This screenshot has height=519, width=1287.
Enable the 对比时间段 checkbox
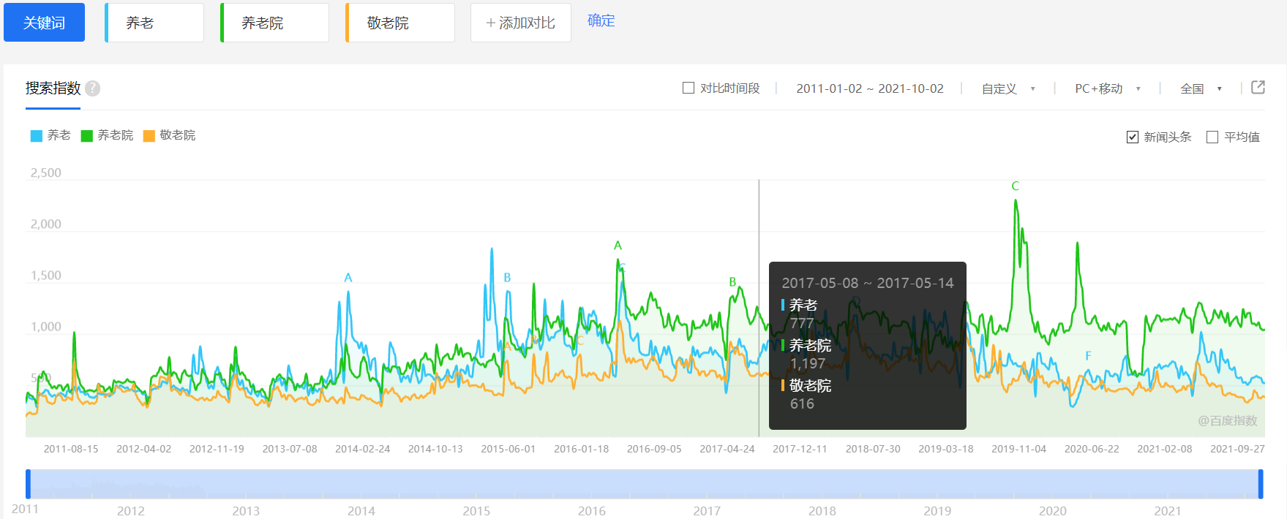click(688, 88)
